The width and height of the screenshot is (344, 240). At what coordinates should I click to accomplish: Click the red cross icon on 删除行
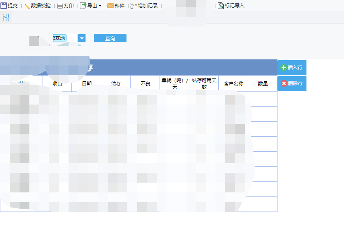(x=284, y=83)
